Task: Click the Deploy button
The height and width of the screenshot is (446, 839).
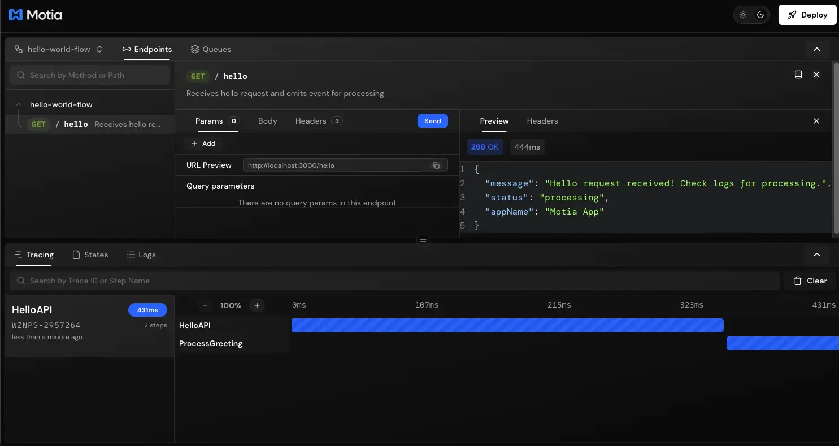Action: tap(807, 15)
